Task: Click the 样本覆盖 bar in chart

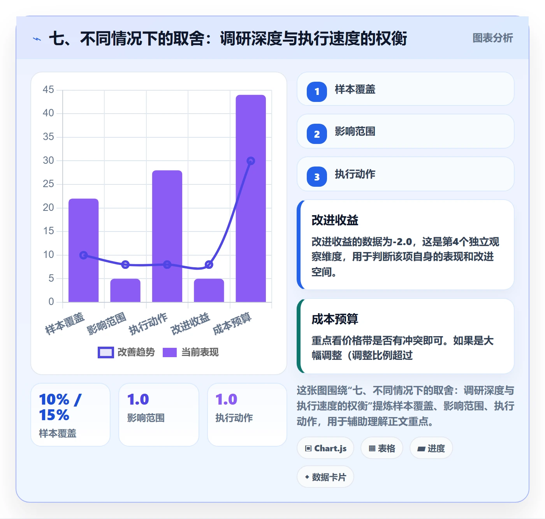Action: point(84,250)
